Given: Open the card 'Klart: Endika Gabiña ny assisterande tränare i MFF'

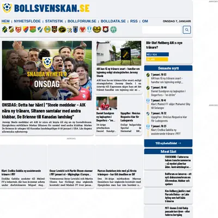Looking at the screenshot, I should pyautogui.click(x=21, y=172).
